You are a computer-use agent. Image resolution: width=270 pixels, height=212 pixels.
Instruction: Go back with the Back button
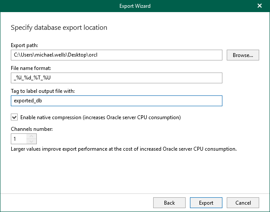click(x=169, y=203)
